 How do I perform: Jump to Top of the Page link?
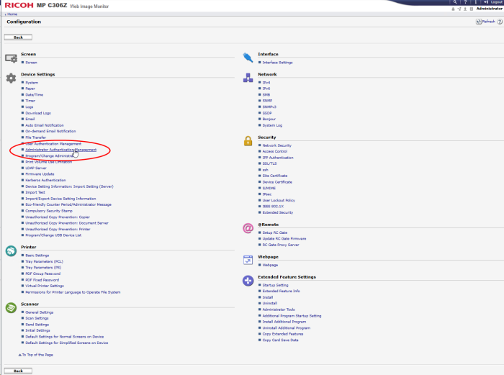point(37,355)
